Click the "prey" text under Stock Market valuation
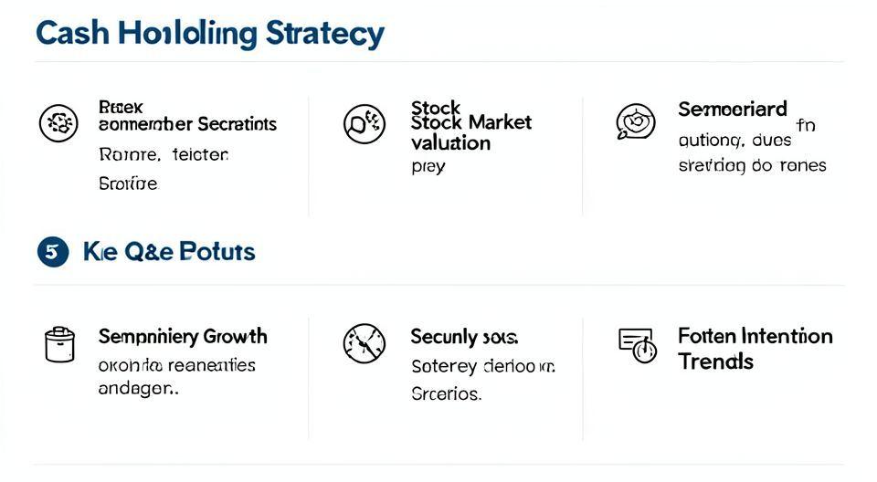 pyautogui.click(x=428, y=167)
